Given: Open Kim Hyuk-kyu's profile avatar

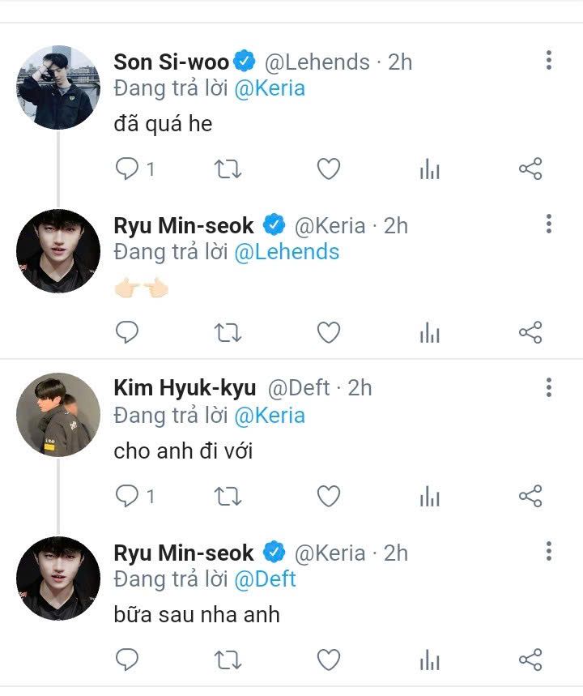Looking at the screenshot, I should pyautogui.click(x=57, y=415).
